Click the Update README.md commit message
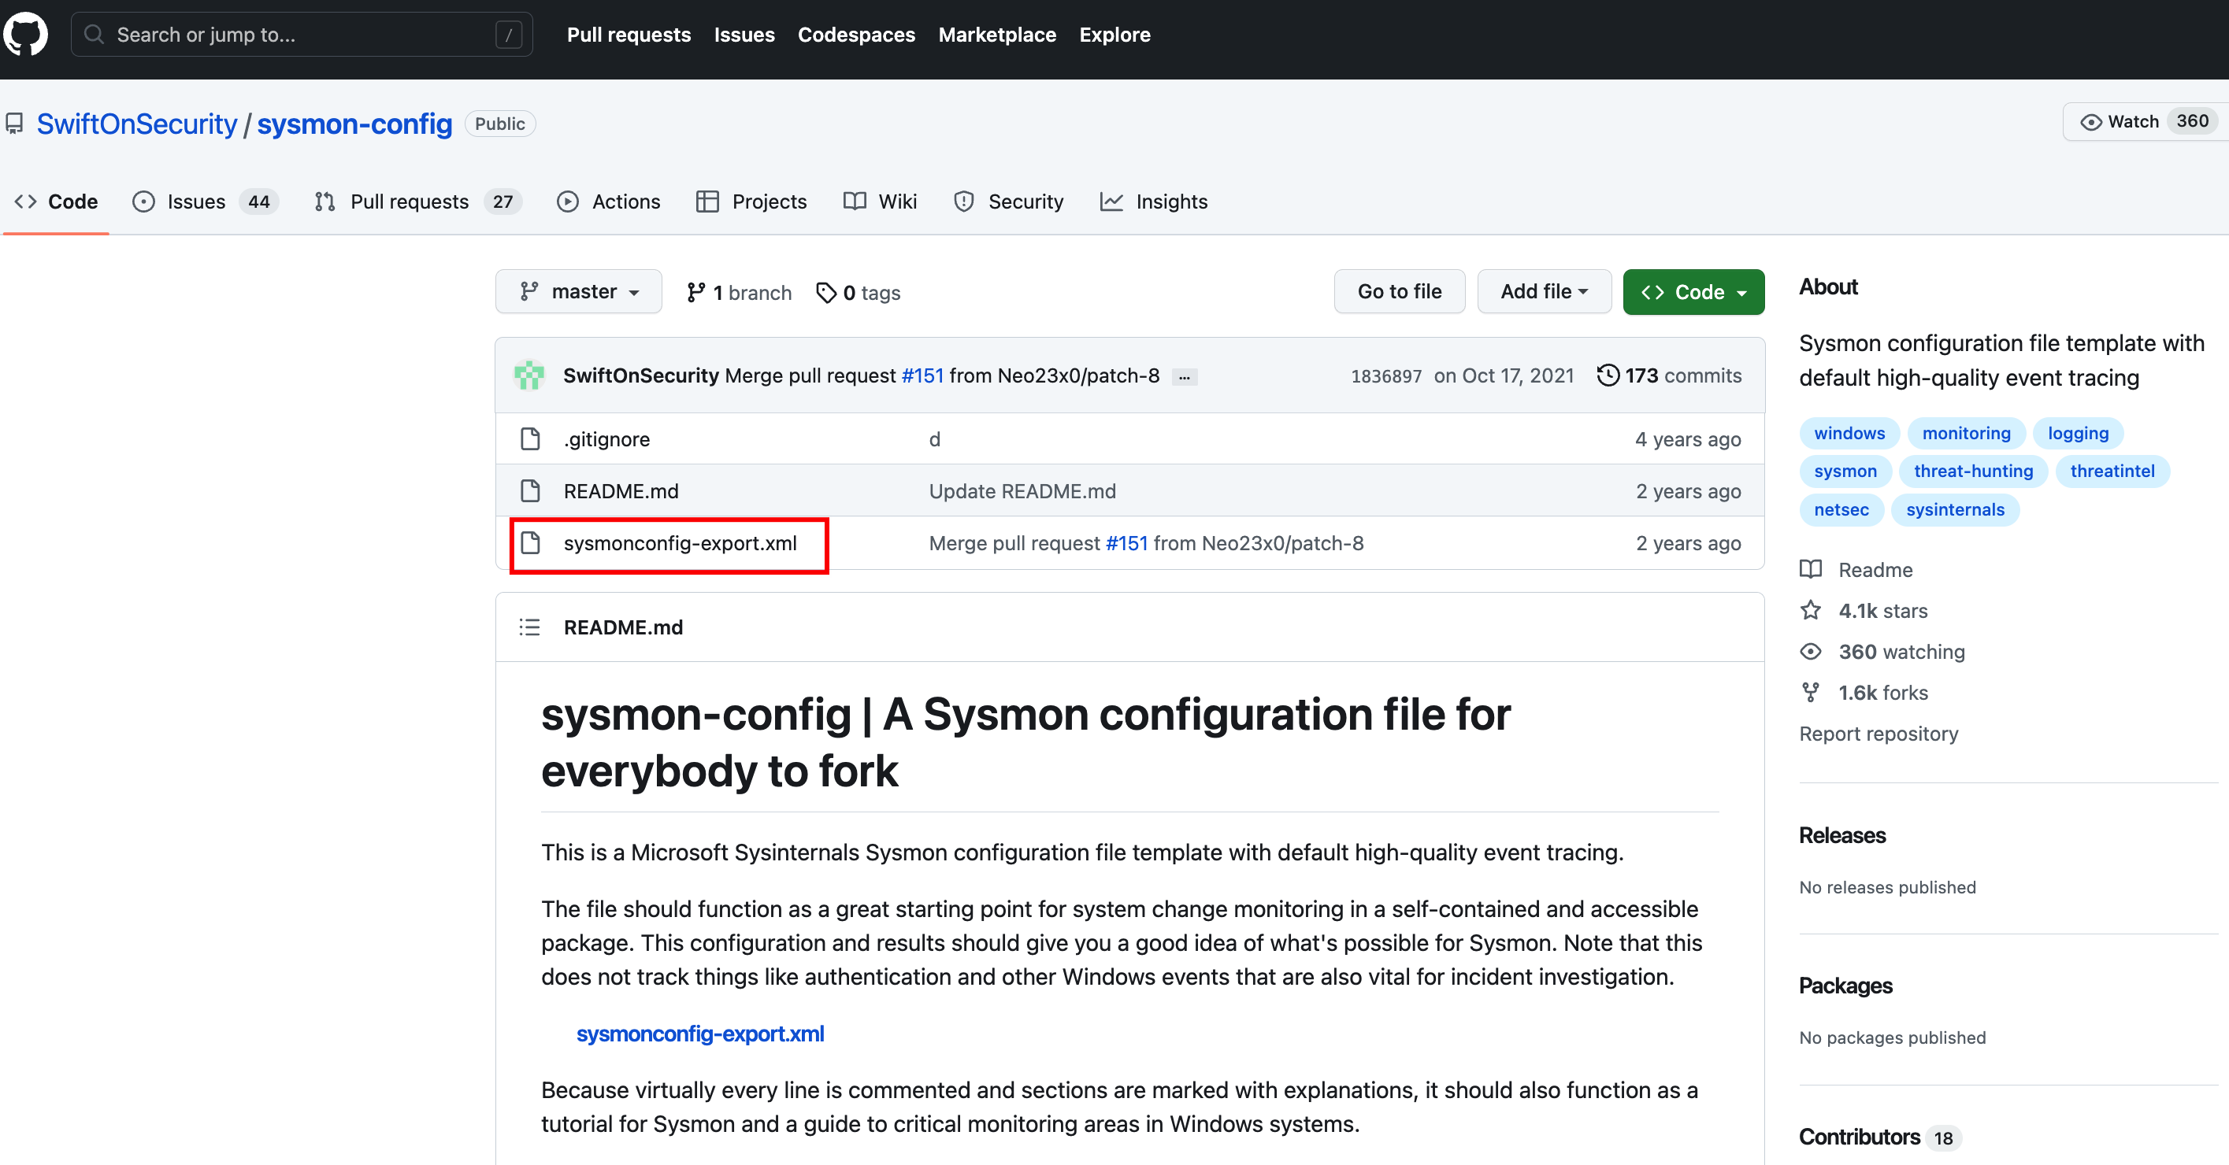 pyautogui.click(x=1023, y=491)
